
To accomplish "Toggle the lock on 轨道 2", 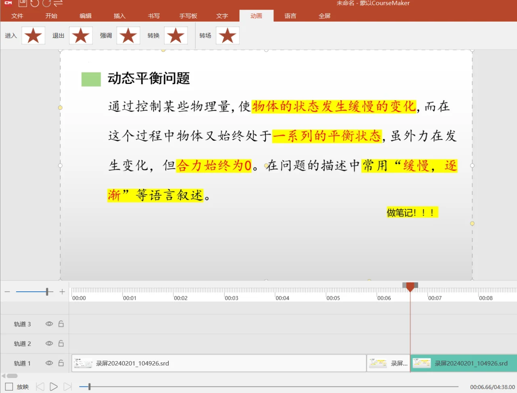I will point(61,343).
